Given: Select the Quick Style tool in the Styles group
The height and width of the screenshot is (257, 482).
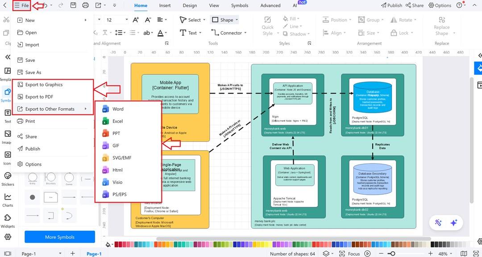Looking at the screenshot, I should pos(267,27).
